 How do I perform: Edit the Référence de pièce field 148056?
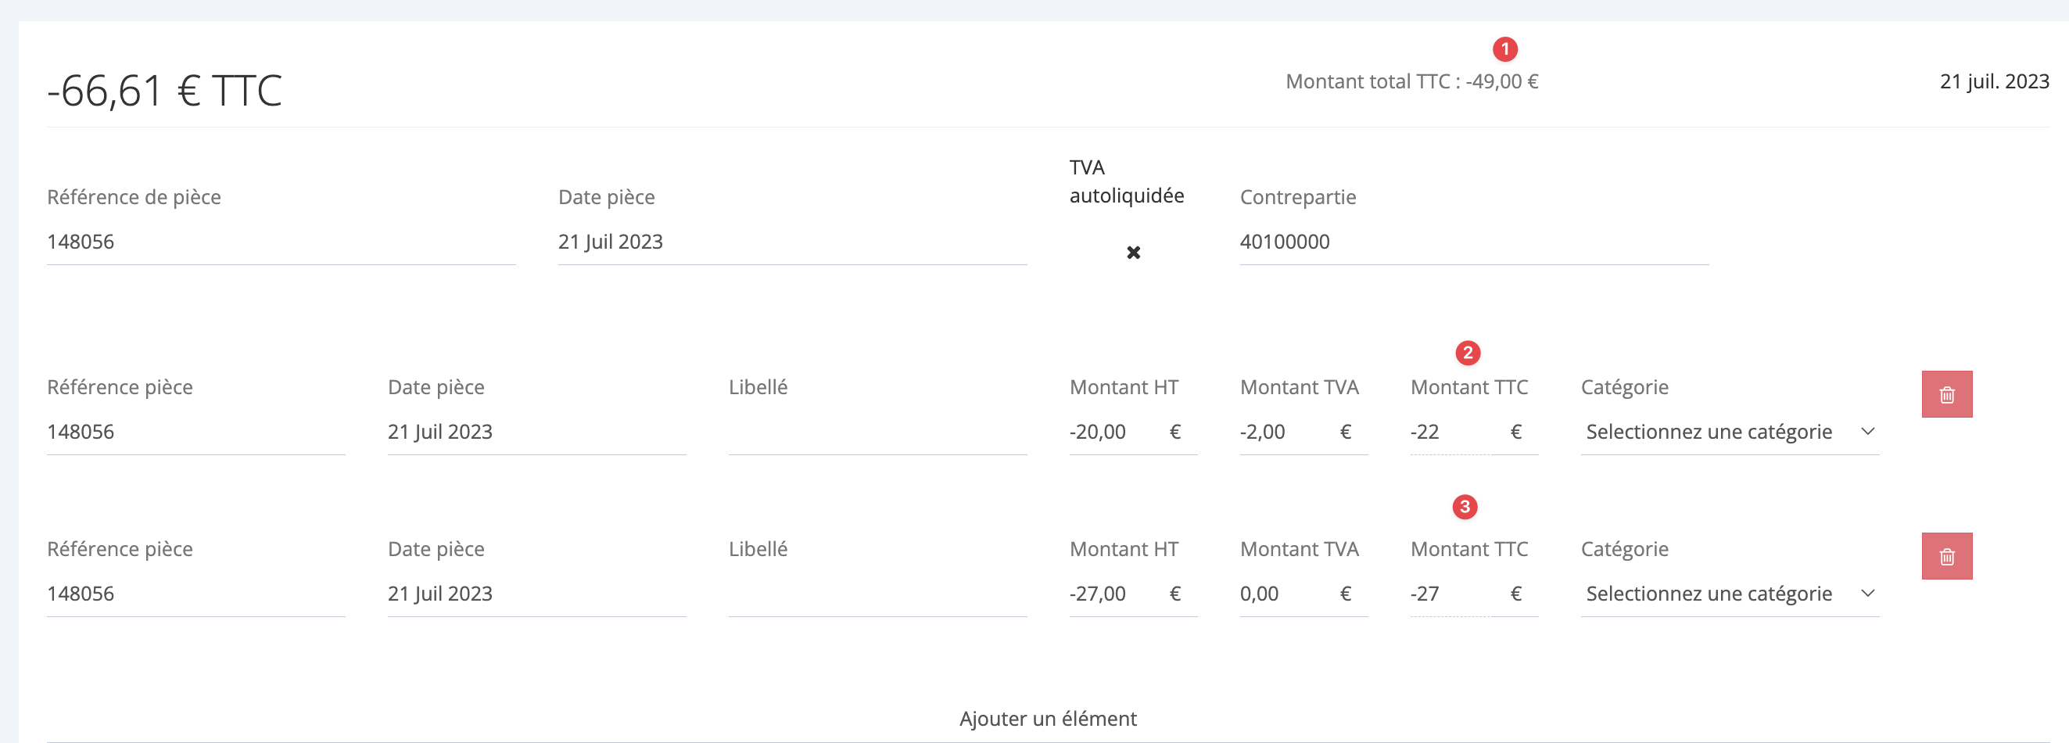coord(281,242)
